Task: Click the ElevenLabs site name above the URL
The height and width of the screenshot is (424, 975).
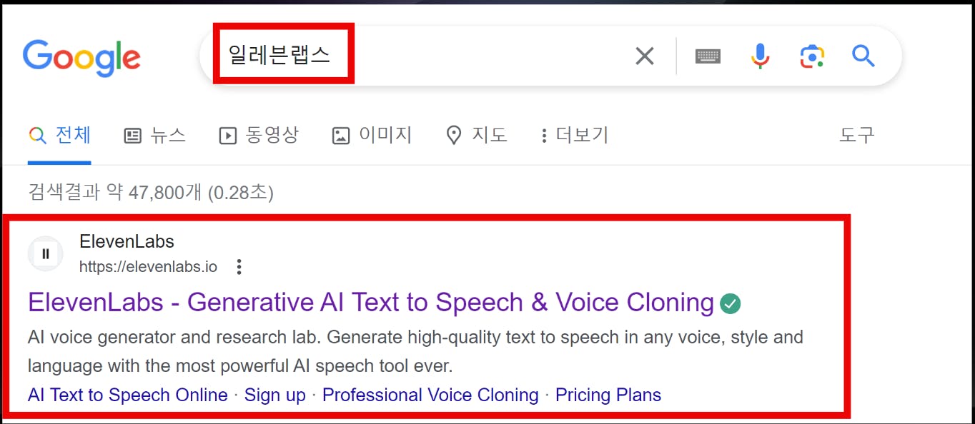Action: [x=127, y=241]
